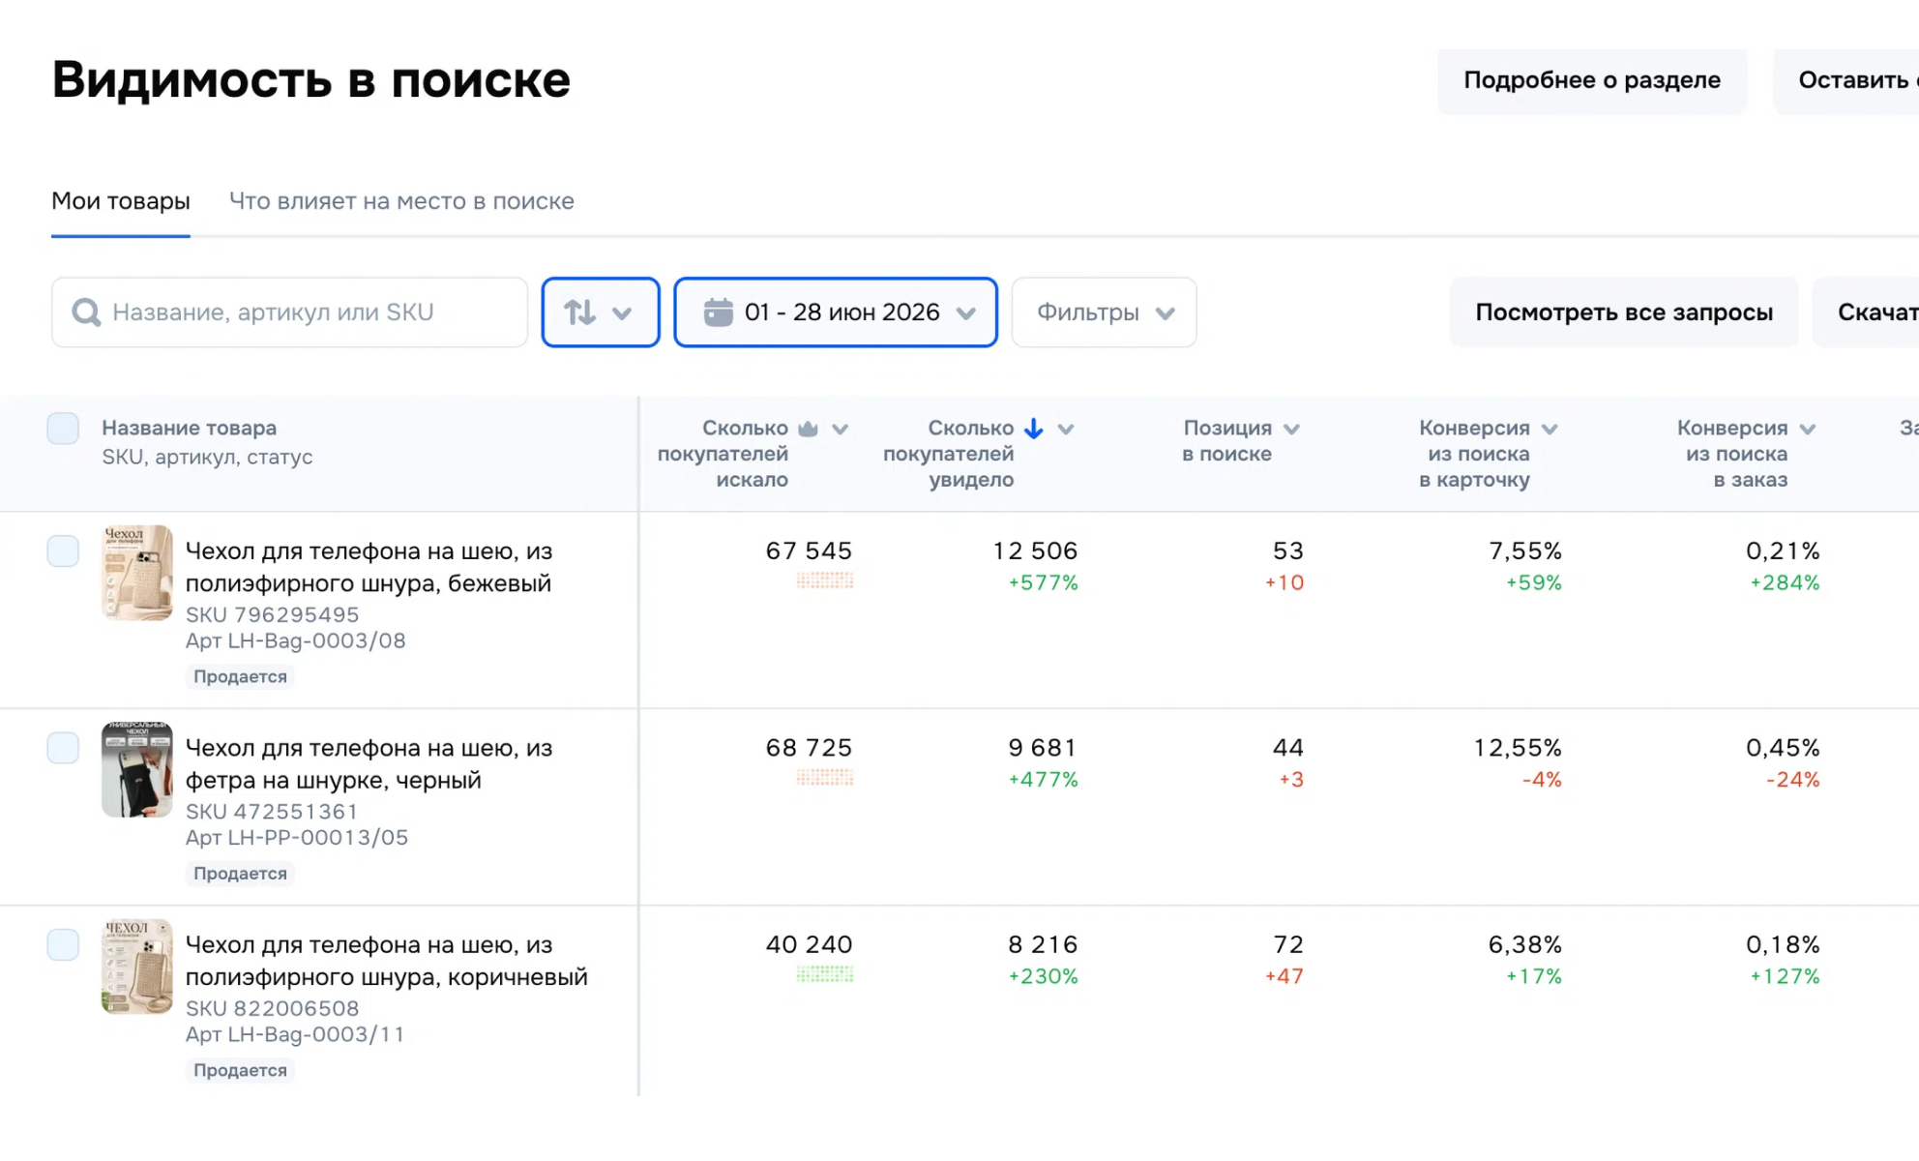Screen dimensions: 1919x1161
Task: Open Что влияет на место в поиске tab
Action: coord(401,201)
